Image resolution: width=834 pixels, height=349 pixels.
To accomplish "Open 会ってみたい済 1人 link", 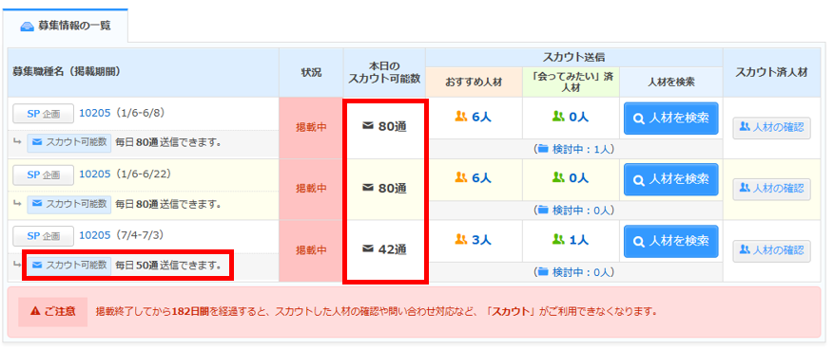I will [x=571, y=240].
